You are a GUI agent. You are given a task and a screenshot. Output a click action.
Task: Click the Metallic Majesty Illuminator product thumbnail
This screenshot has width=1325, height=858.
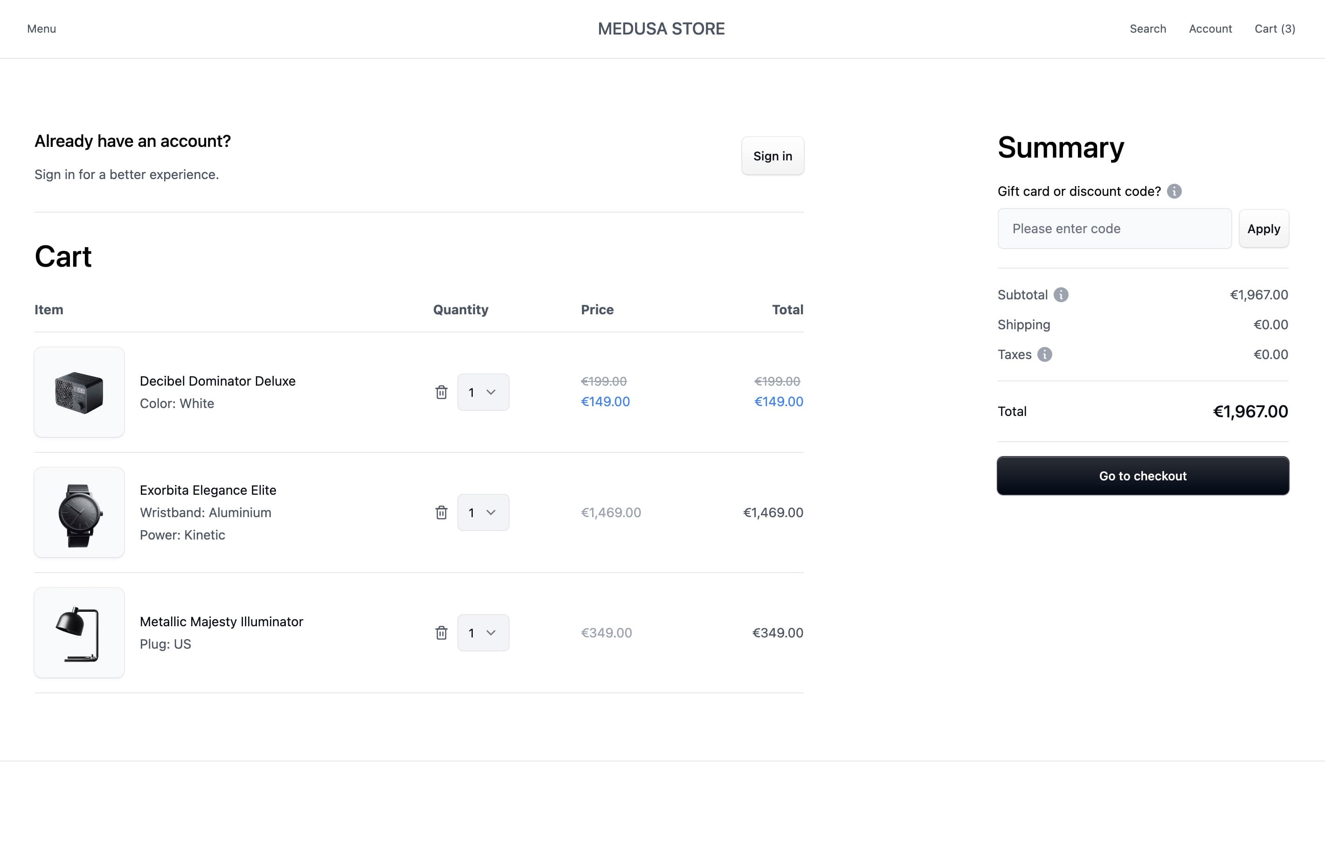(79, 632)
